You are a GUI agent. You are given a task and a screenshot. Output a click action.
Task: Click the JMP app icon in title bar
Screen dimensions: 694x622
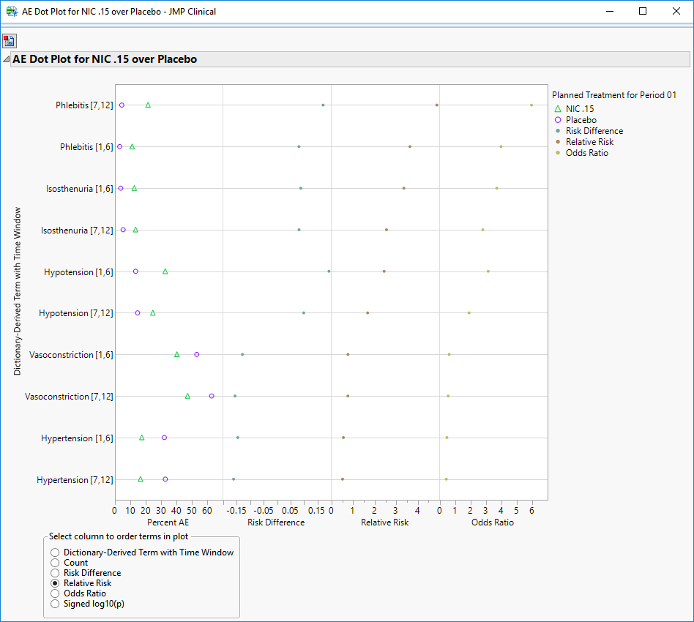(12, 12)
